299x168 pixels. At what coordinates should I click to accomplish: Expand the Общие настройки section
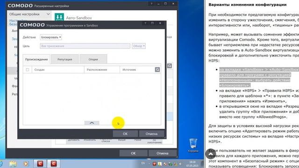(29, 14)
